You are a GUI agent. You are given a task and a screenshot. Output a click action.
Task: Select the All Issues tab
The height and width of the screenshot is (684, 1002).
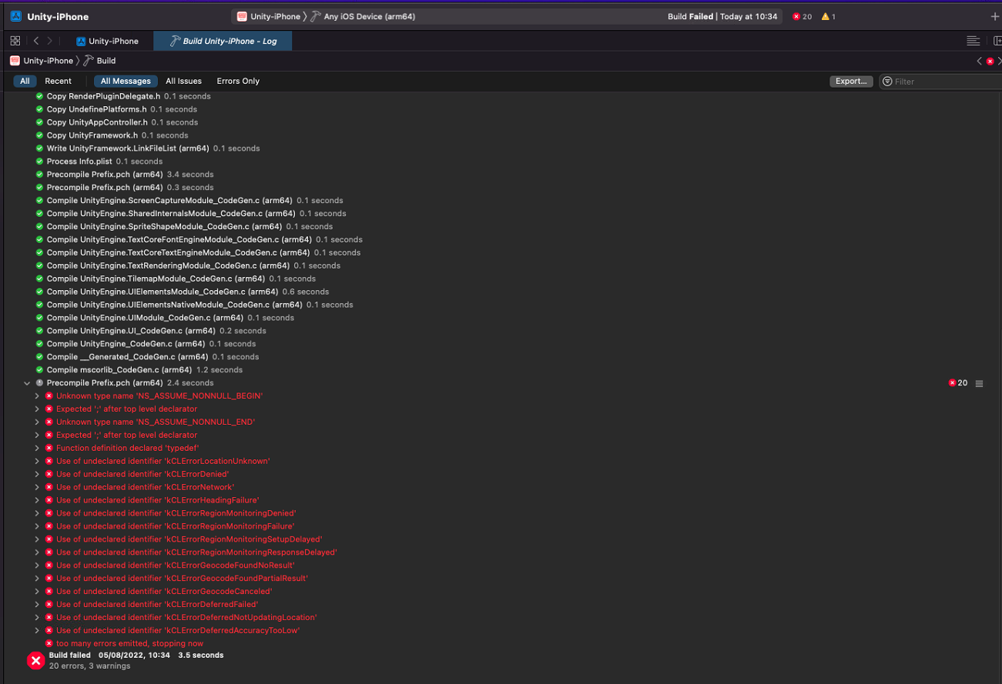point(183,81)
